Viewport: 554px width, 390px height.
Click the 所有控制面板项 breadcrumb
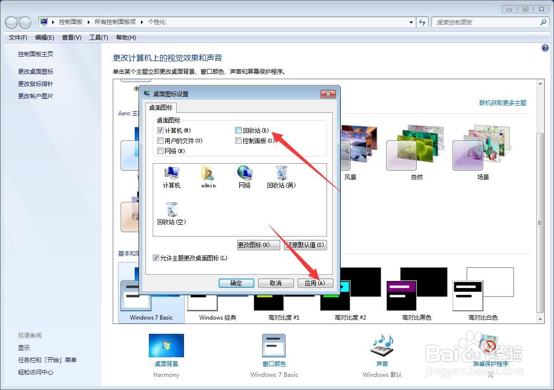(115, 22)
